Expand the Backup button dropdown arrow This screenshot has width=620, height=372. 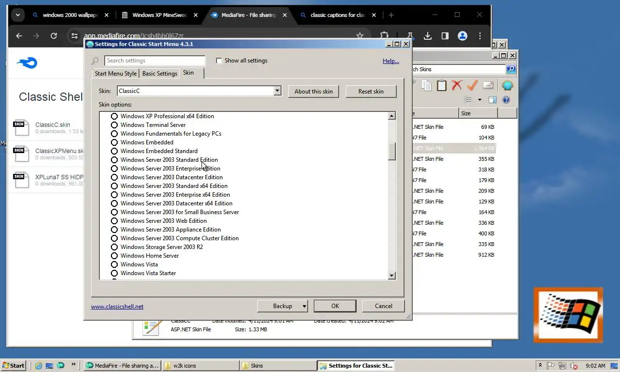304,306
